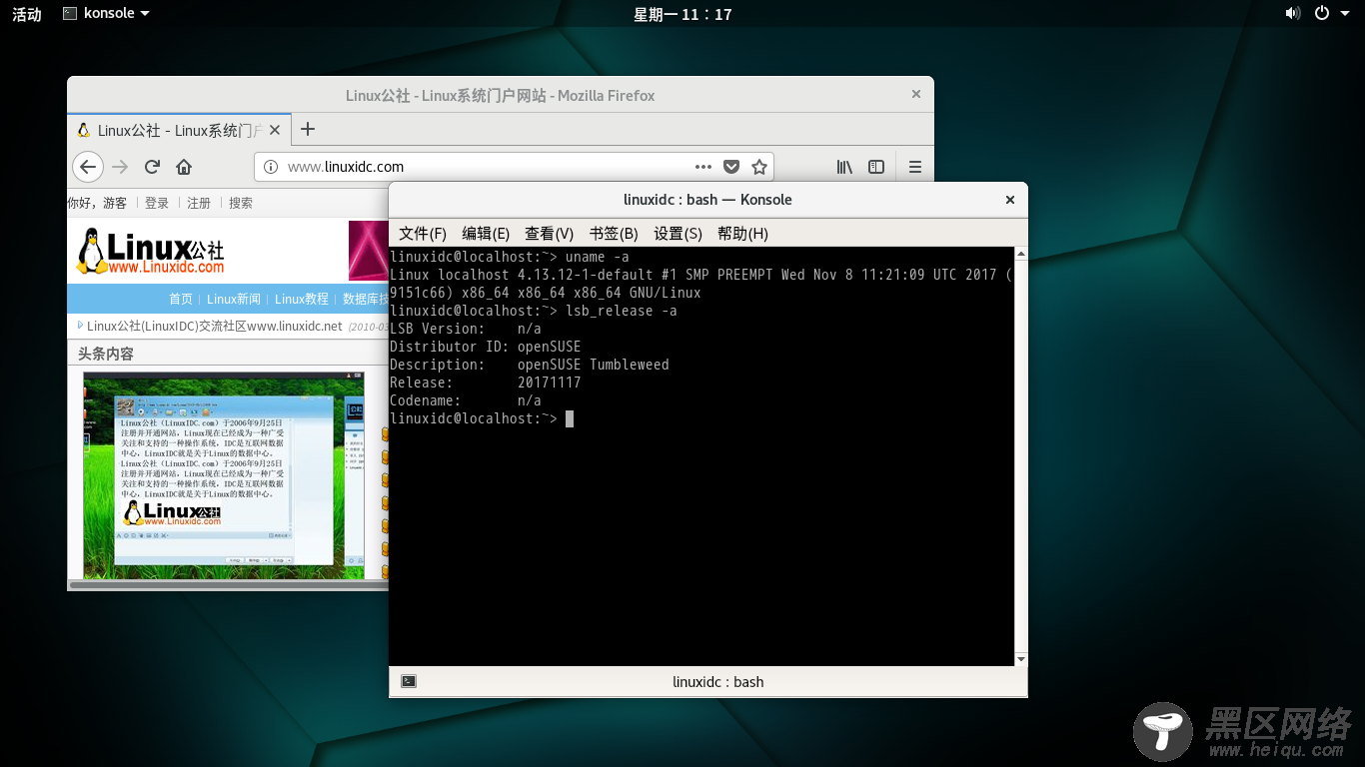Open Konsole 查看(V) menu

pos(549,233)
